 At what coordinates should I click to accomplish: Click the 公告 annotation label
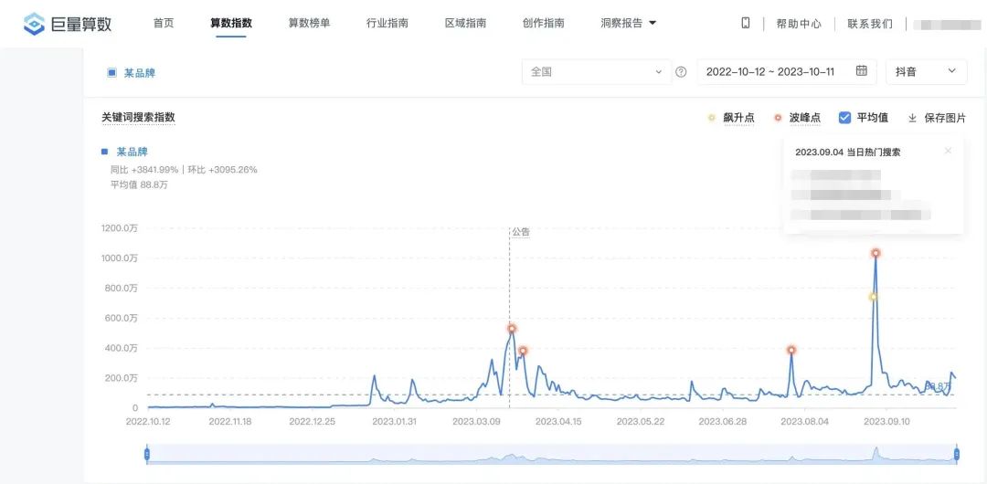521,232
